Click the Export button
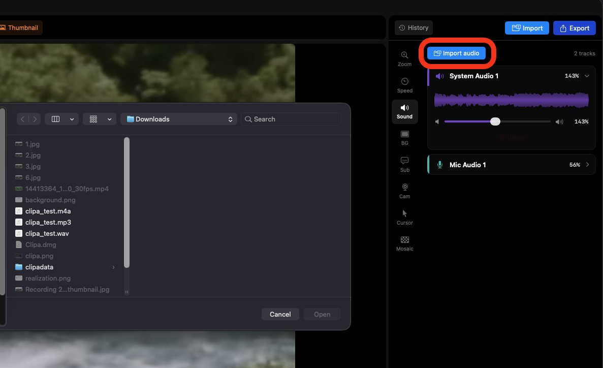 click(x=574, y=28)
